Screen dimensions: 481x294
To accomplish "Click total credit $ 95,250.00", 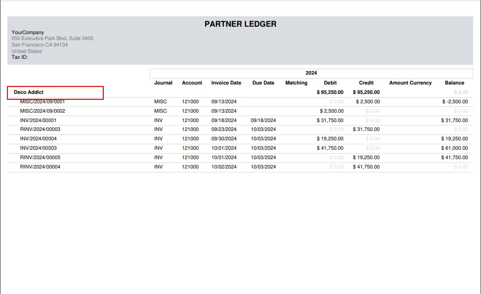I will pos(366,92).
